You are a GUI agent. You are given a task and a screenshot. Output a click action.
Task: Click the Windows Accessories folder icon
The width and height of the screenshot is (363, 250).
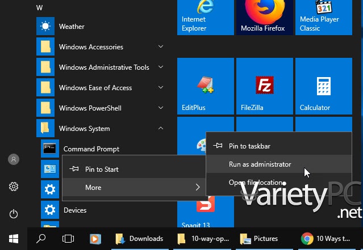tap(45, 46)
